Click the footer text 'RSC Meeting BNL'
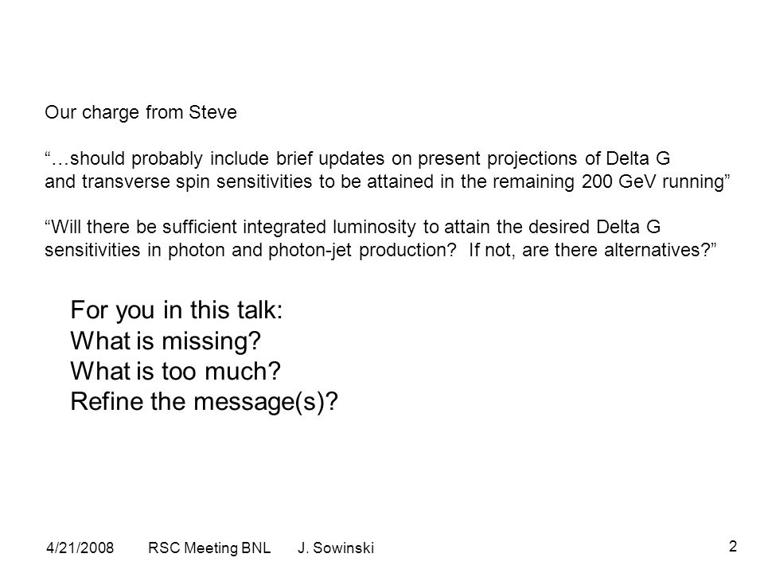 (209, 548)
